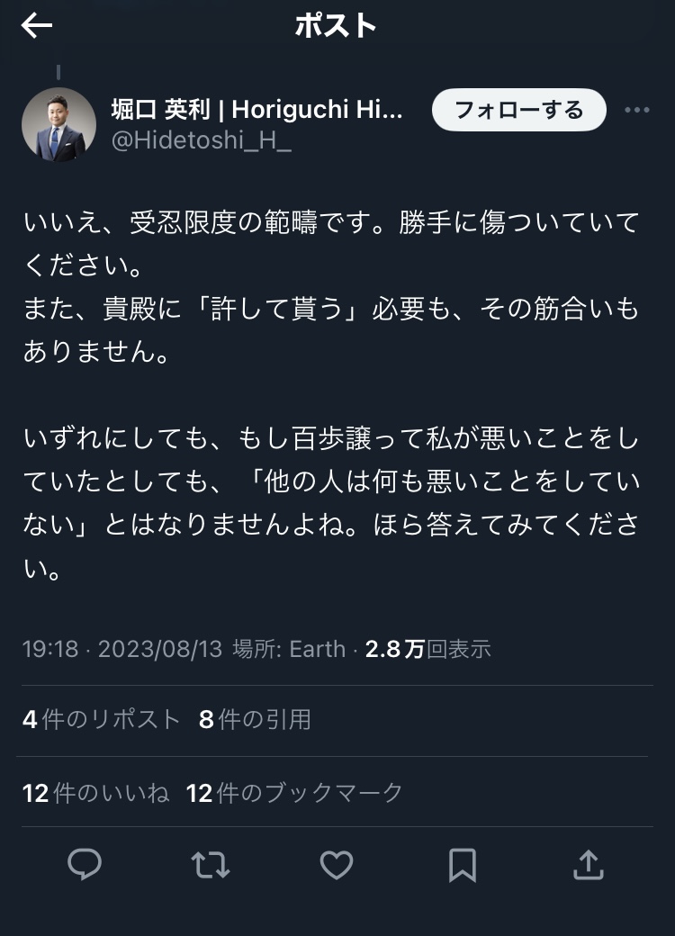Tap the 19:18 · 2023/08/13 timestamp
Screen dimensions: 675x936
tap(122, 649)
